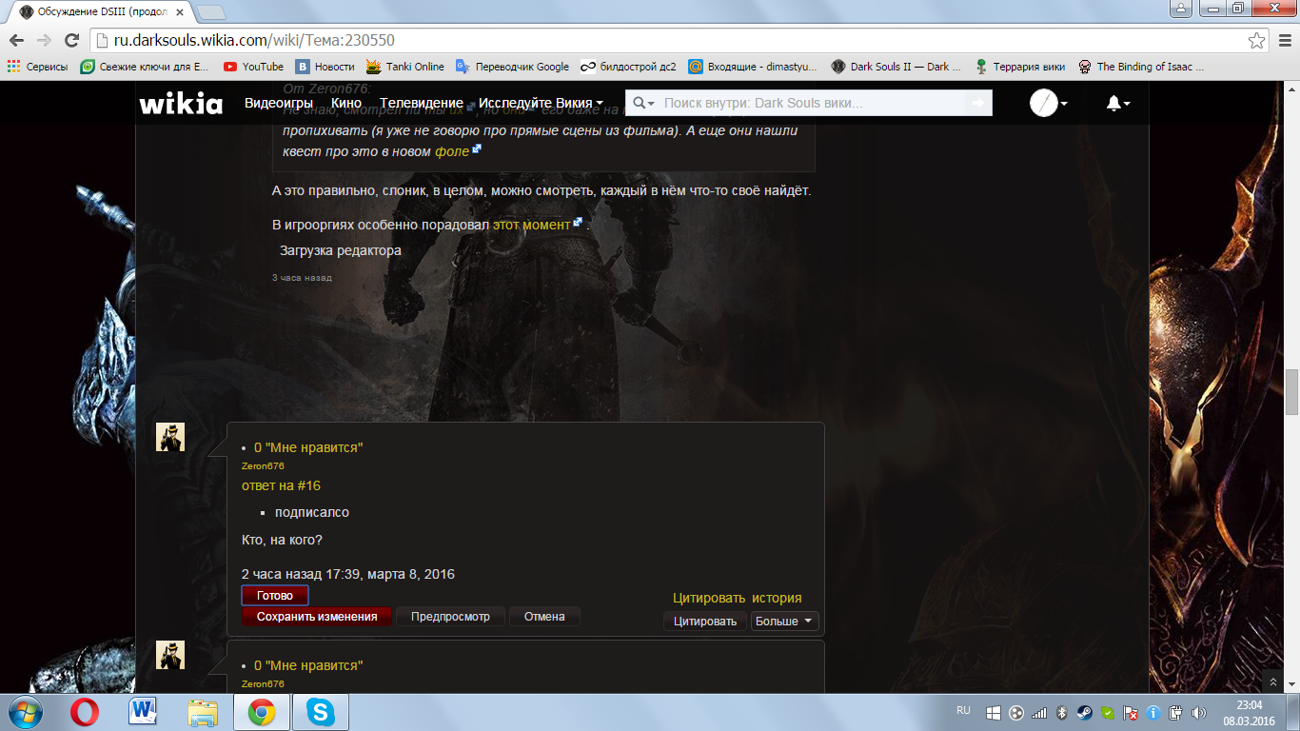
Task: Open the Bluetooth tray icon
Action: tap(1062, 712)
